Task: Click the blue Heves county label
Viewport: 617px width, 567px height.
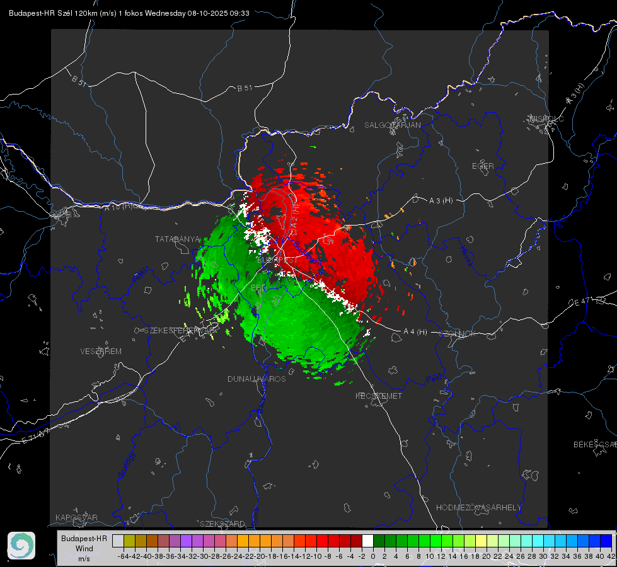Action: click(465, 256)
